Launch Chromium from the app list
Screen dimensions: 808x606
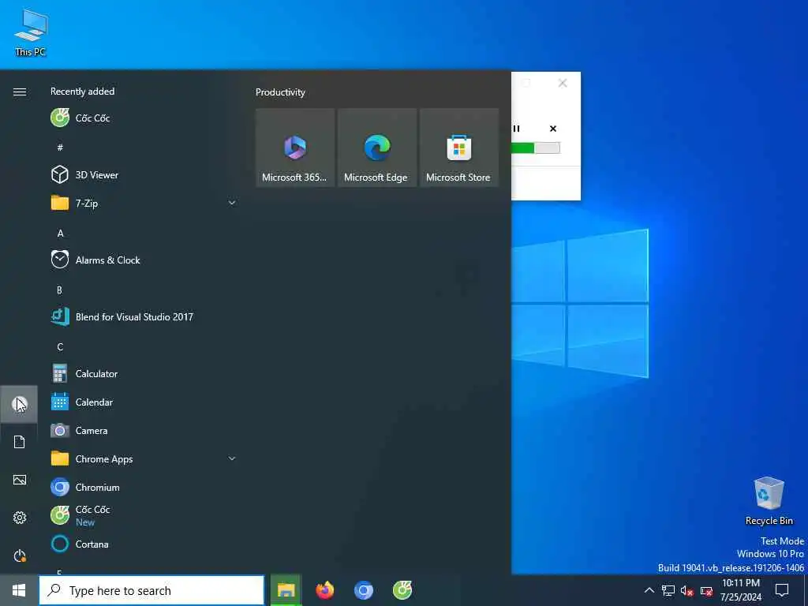[x=144, y=487]
